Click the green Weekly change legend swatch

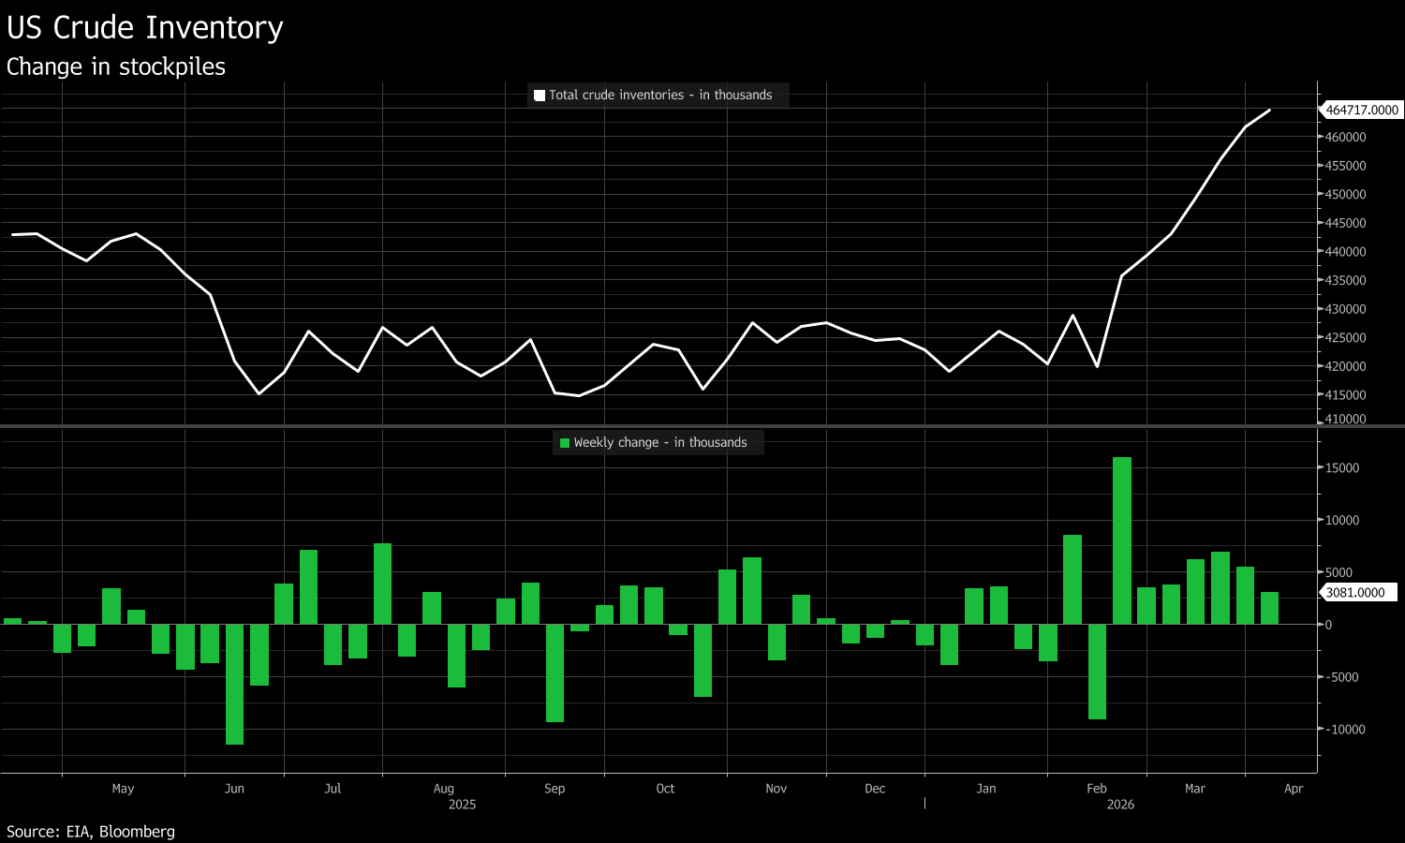[x=565, y=443]
